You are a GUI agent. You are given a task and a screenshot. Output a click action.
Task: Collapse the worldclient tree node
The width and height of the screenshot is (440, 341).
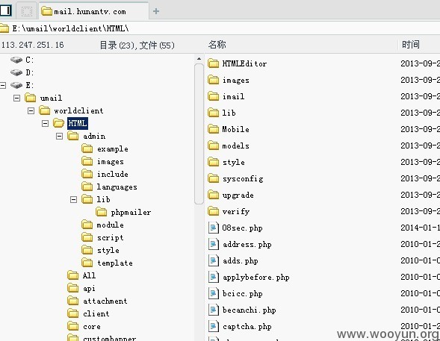tap(31, 110)
